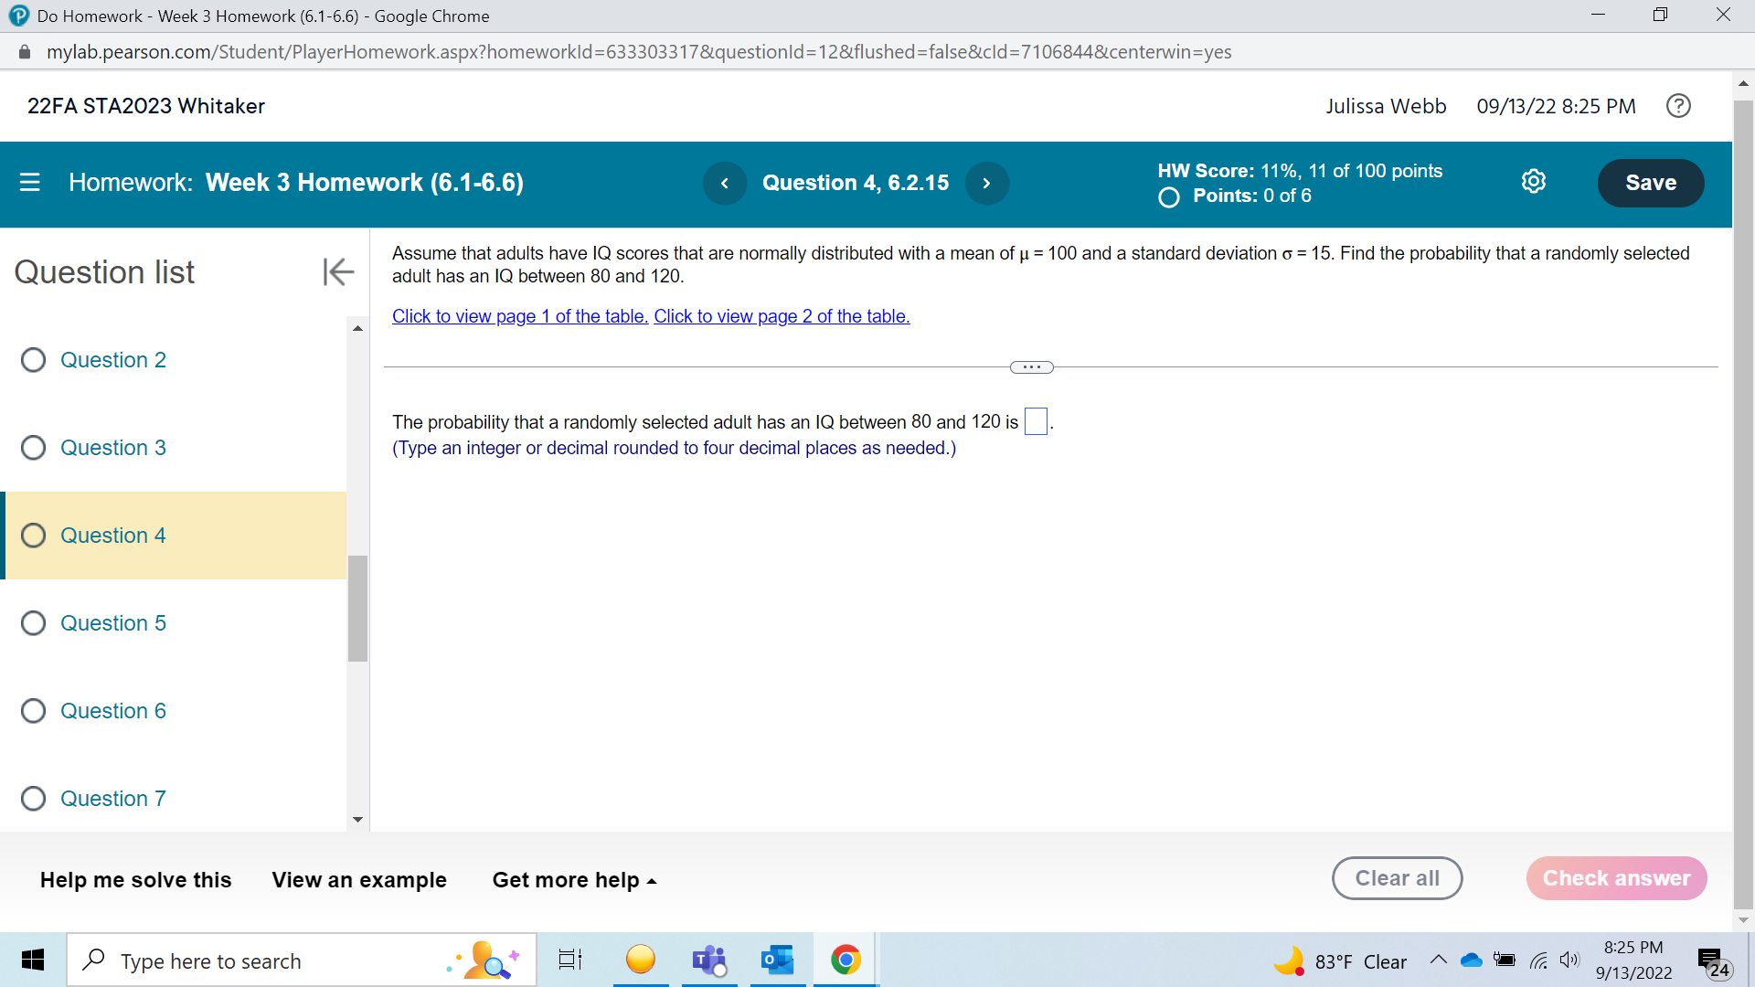Open the settings gear icon
1755x987 pixels.
click(1533, 182)
